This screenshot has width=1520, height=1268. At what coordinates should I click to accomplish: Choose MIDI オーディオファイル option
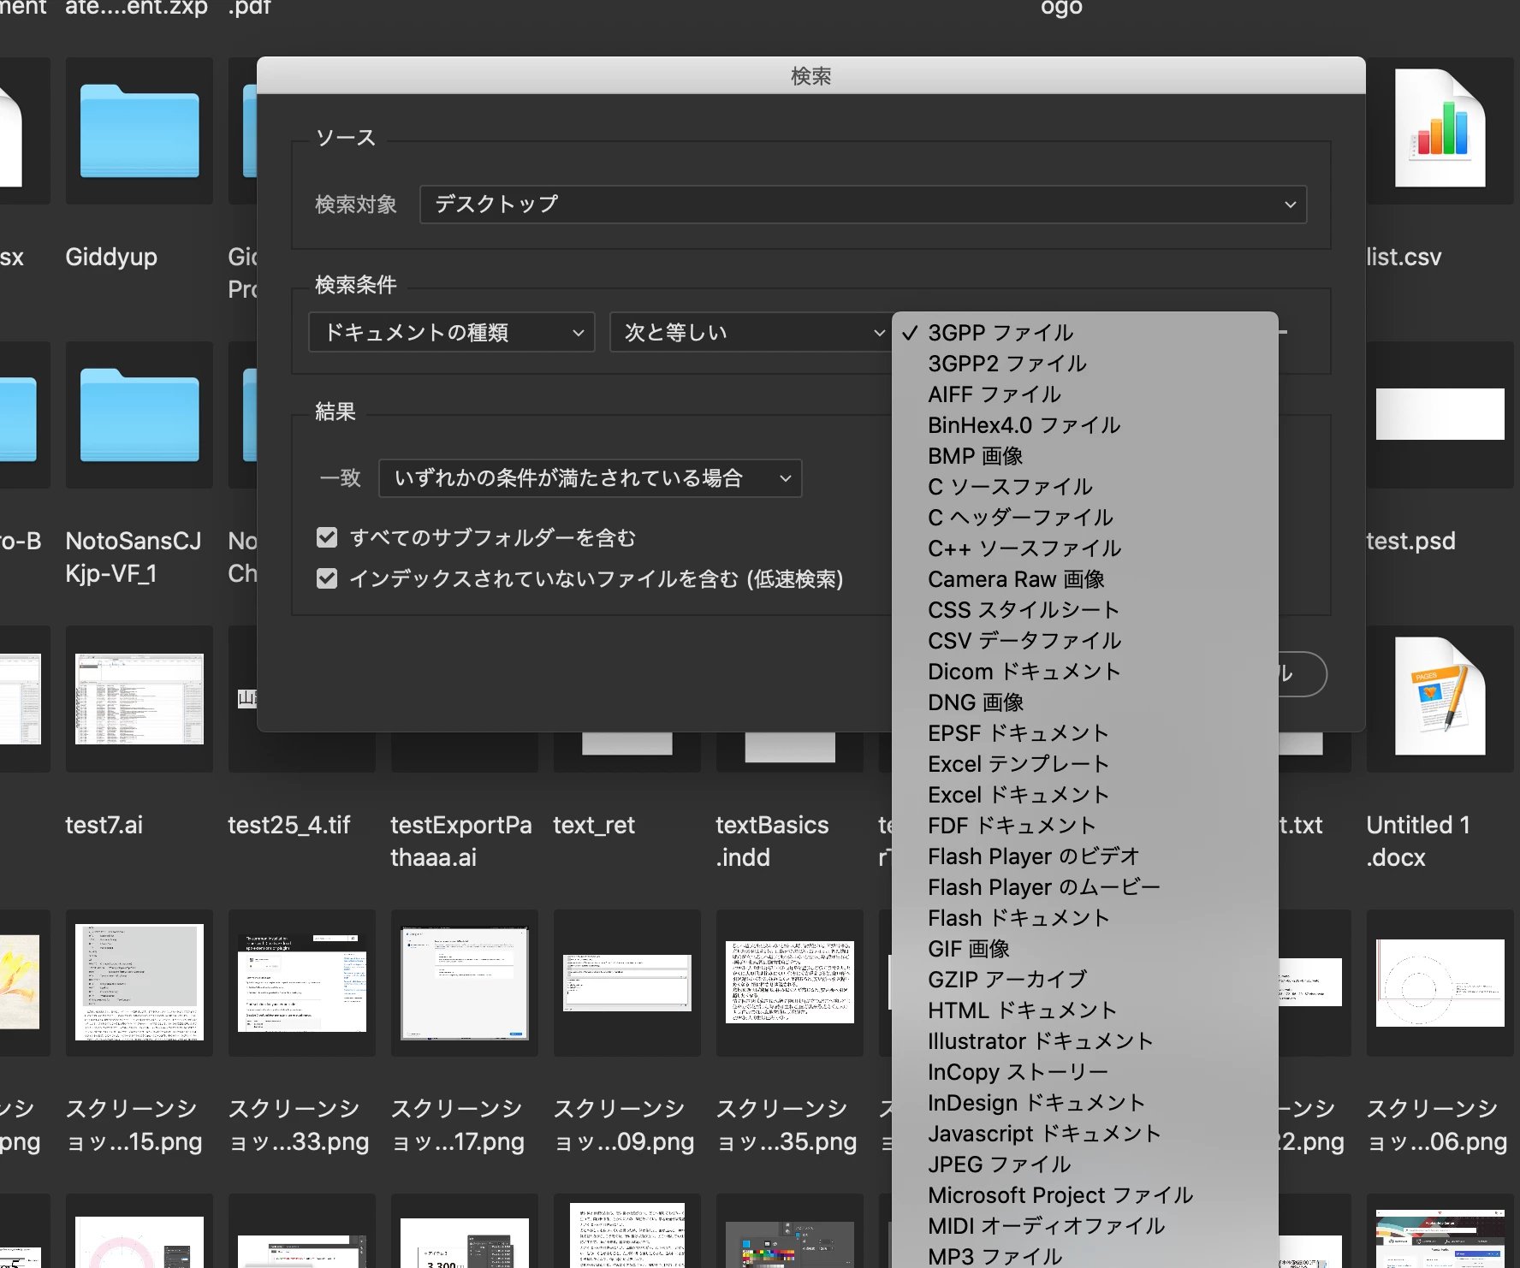1085,1225
